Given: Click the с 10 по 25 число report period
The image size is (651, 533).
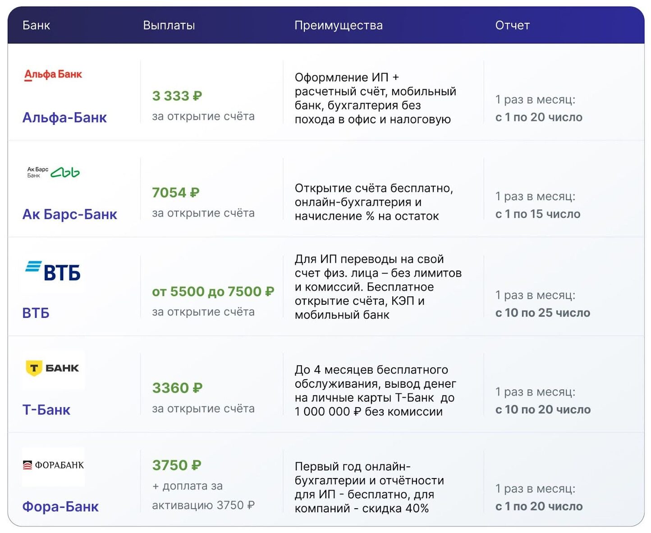Looking at the screenshot, I should [x=543, y=313].
